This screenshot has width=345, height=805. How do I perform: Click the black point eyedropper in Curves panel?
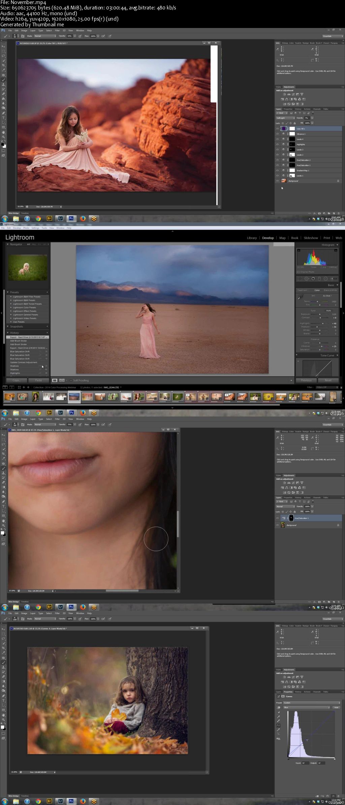tap(278, 712)
